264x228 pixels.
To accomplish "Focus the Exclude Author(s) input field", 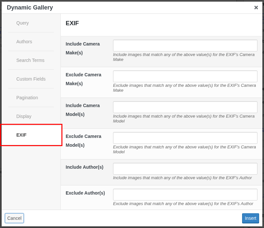I will [185, 195].
